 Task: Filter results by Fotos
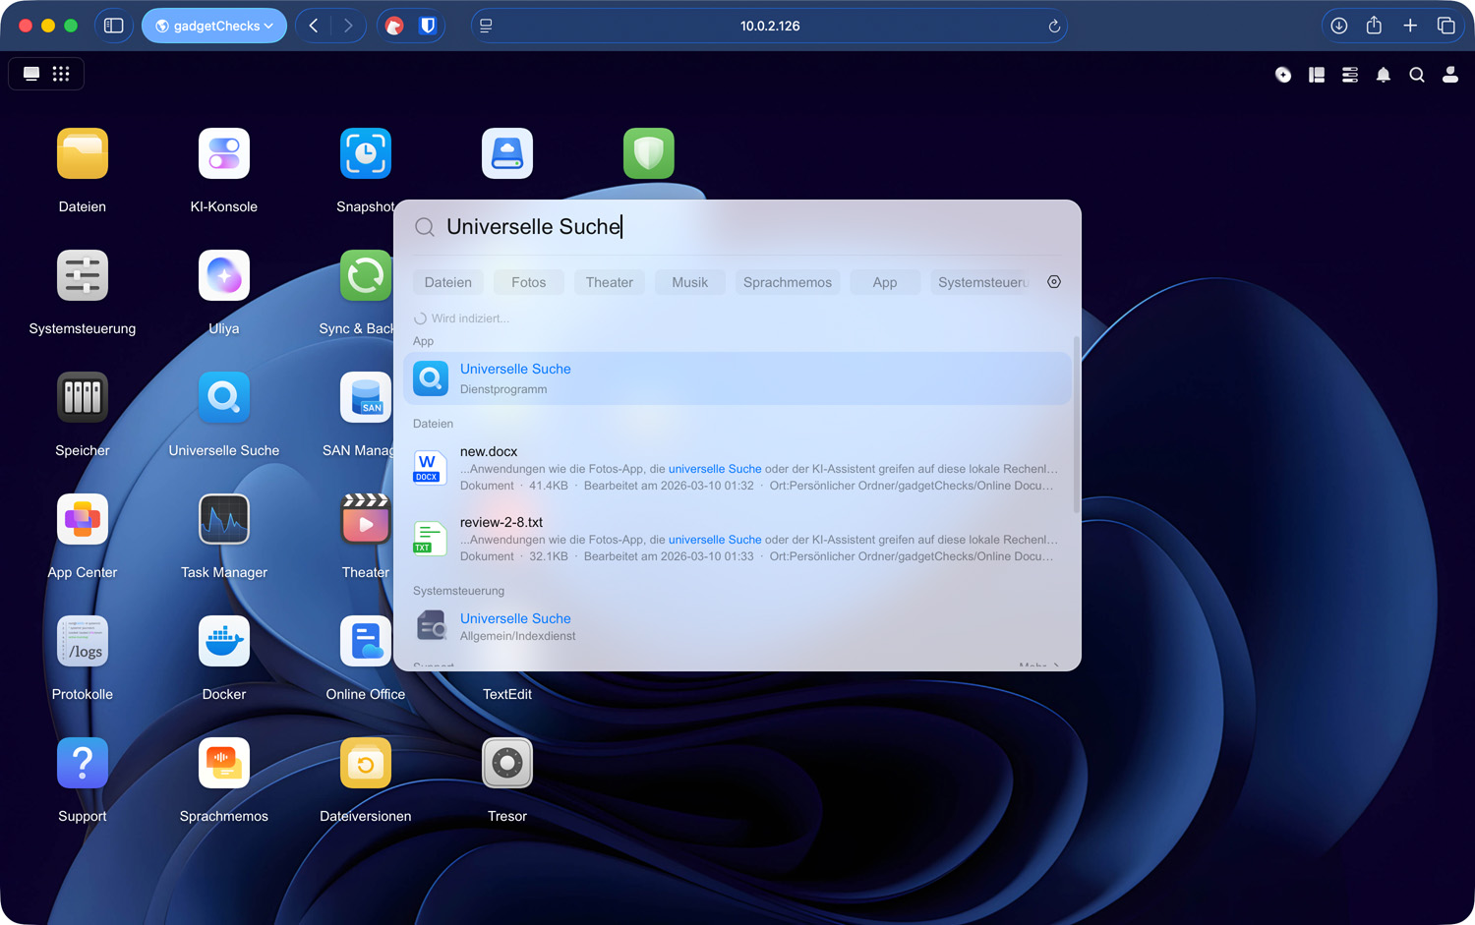click(528, 282)
